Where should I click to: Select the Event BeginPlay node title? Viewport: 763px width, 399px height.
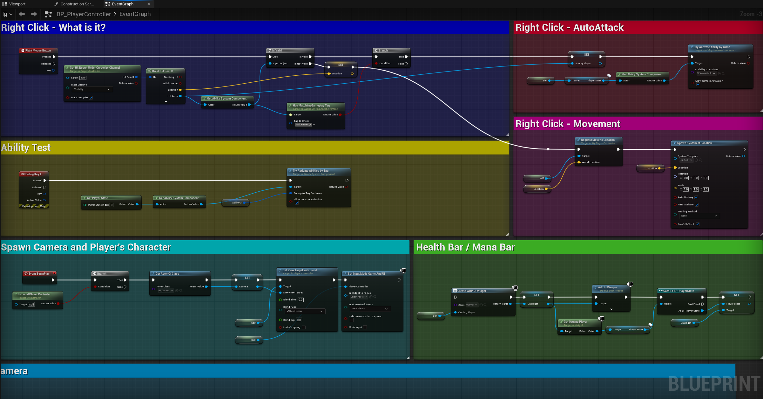(39, 274)
